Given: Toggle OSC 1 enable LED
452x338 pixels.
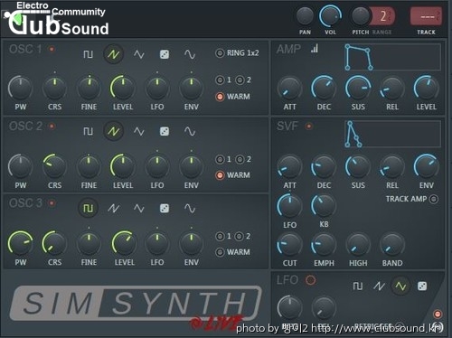Looking at the screenshot, I should 52,49.
